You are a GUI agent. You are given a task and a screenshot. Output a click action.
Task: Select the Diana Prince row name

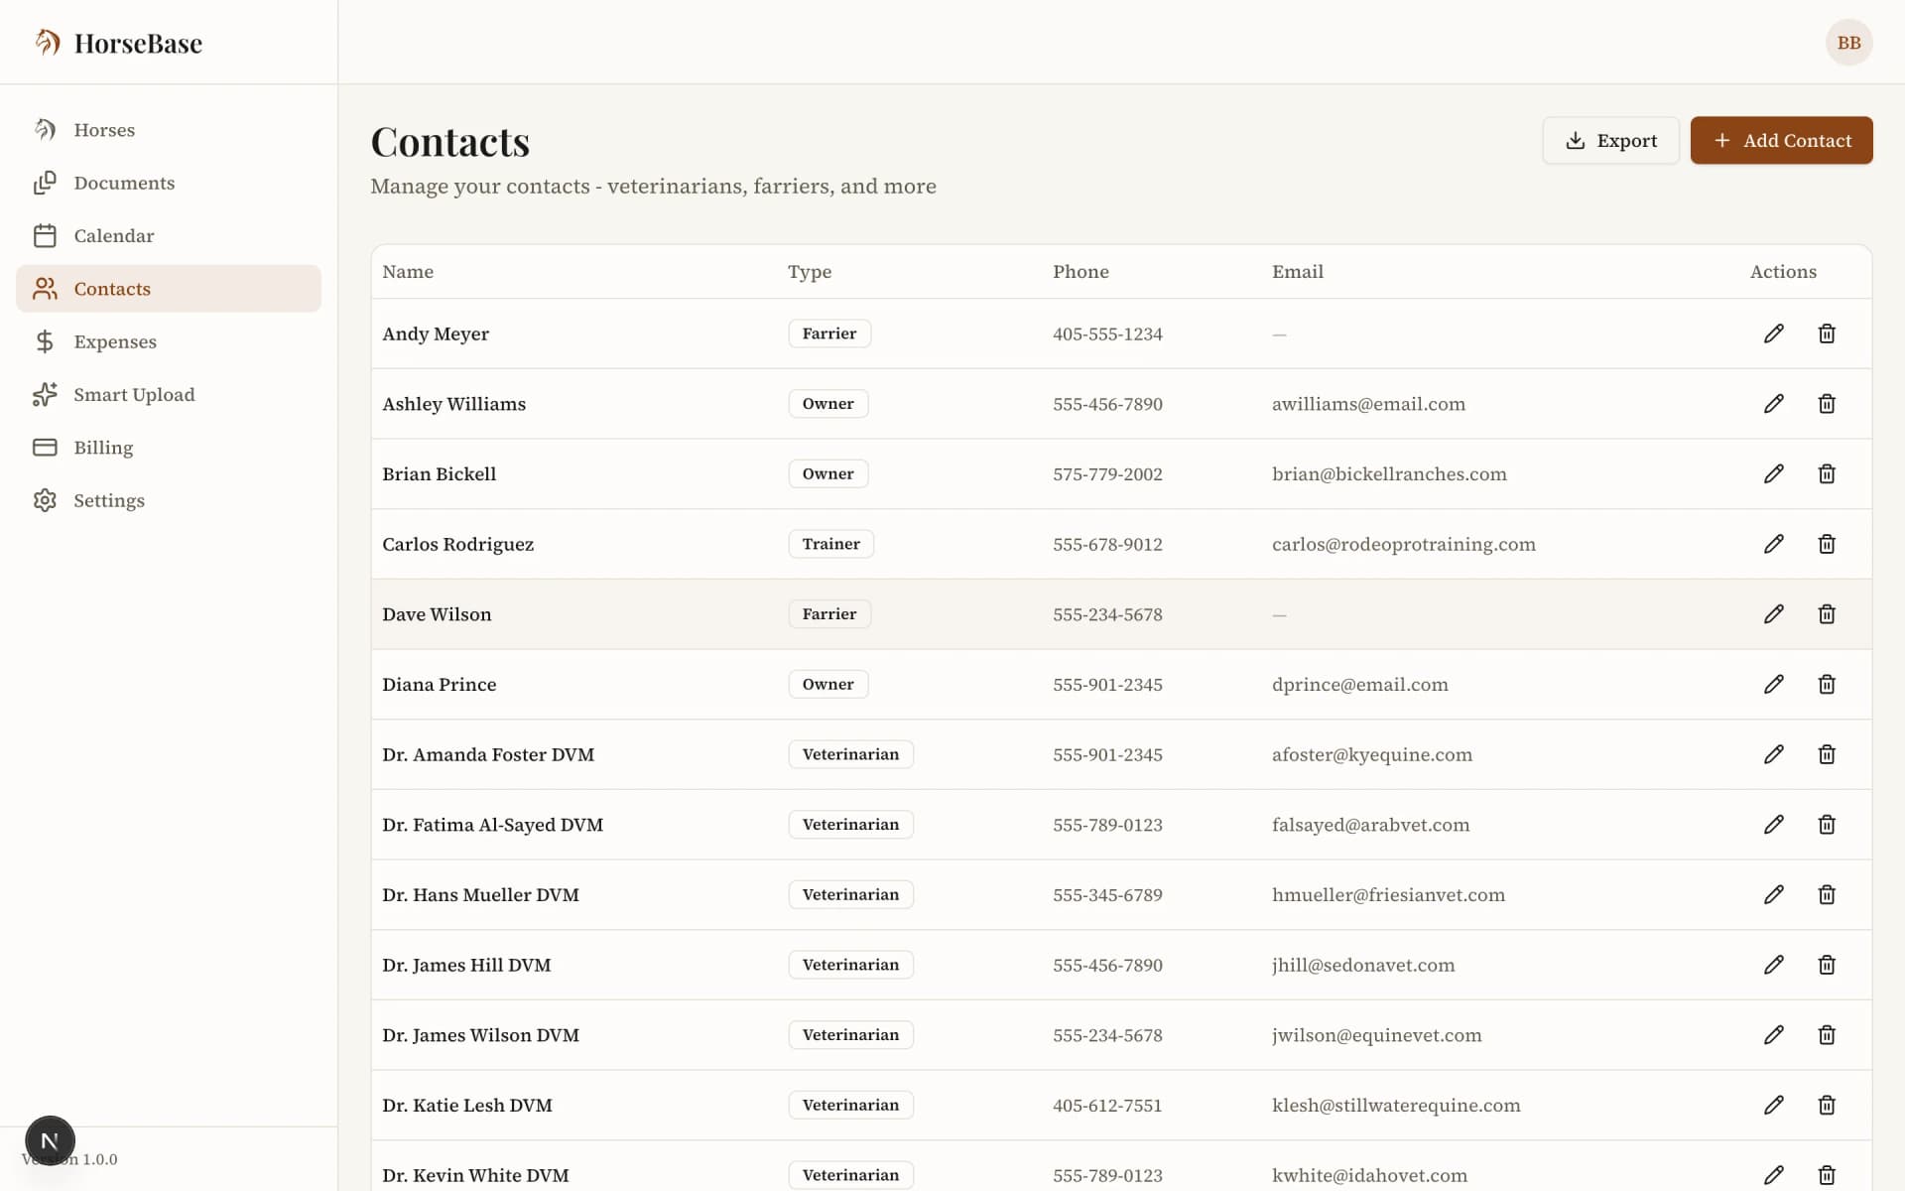(x=439, y=685)
